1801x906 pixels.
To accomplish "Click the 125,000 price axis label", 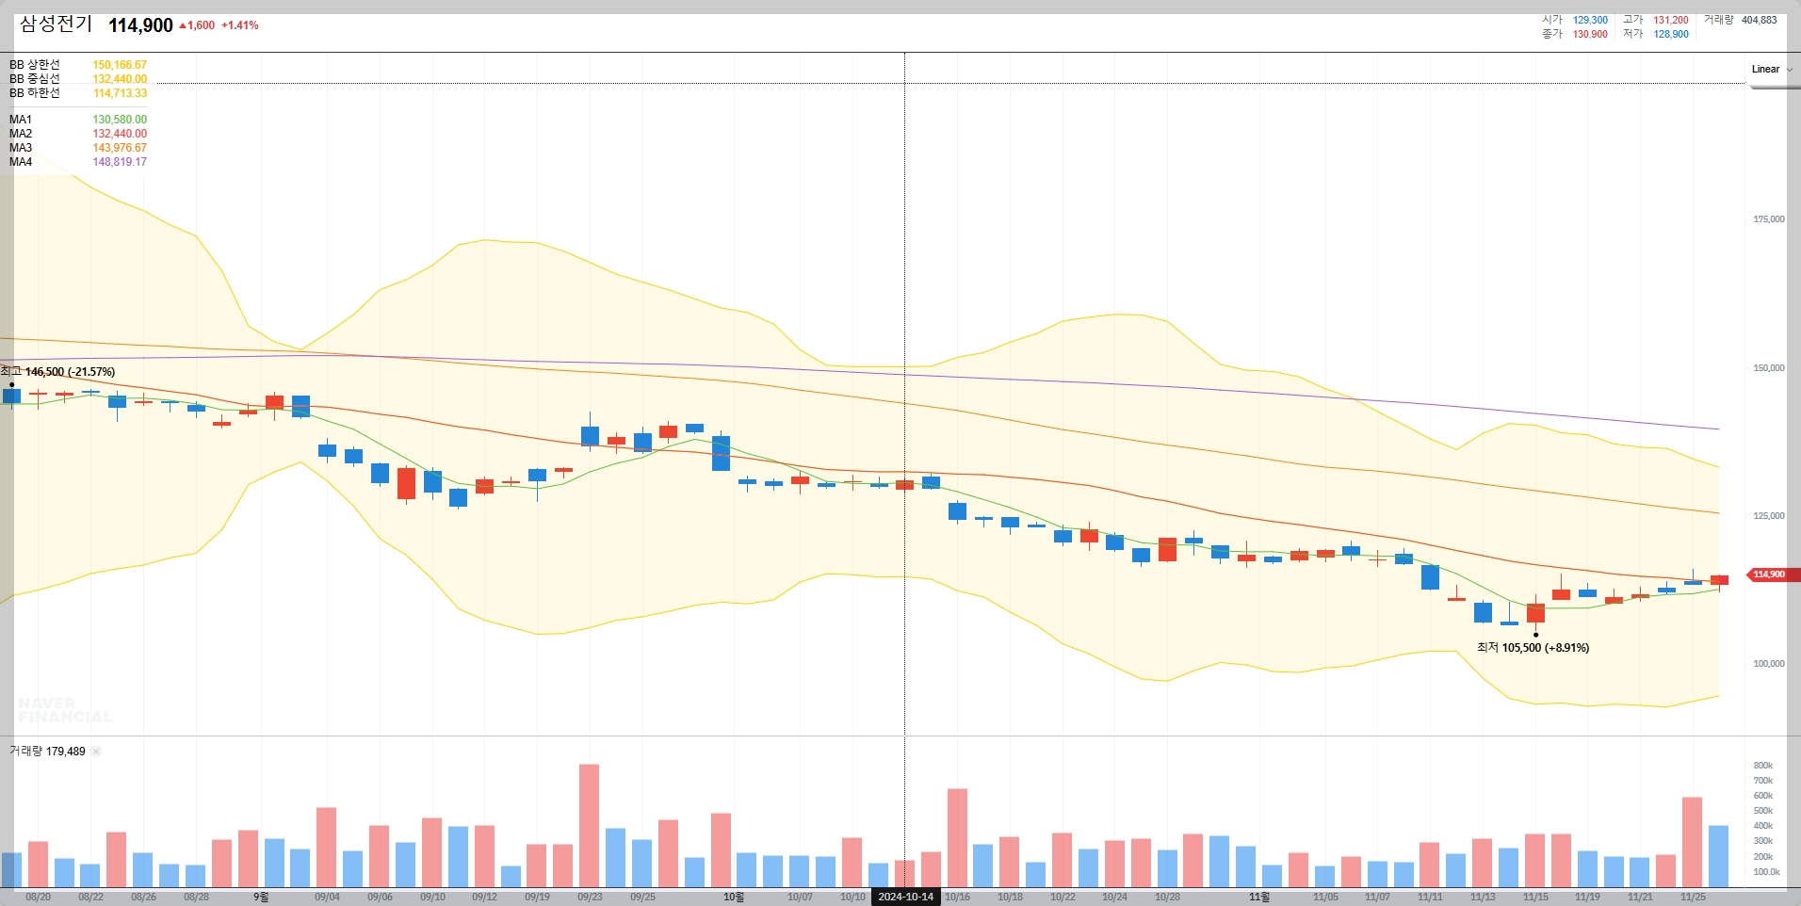I will [x=1768, y=516].
